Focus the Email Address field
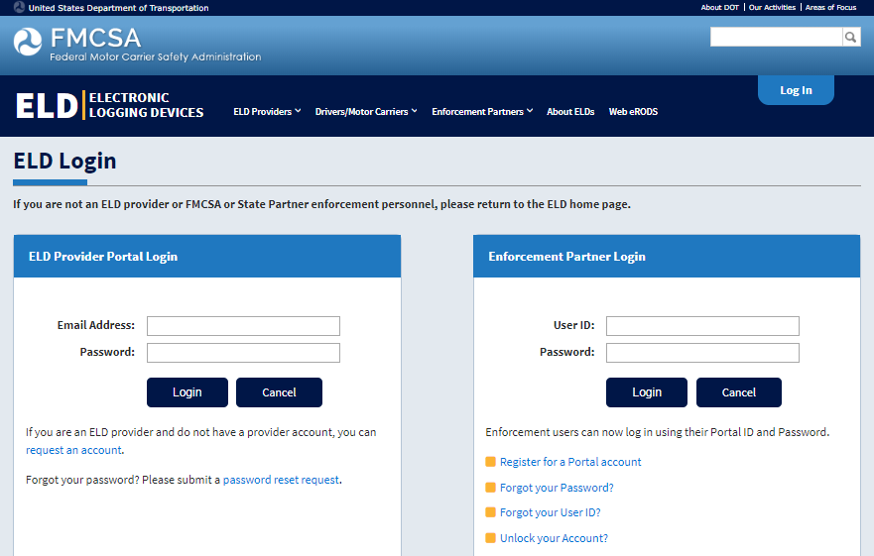Screen dimensions: 874x556 [243, 326]
